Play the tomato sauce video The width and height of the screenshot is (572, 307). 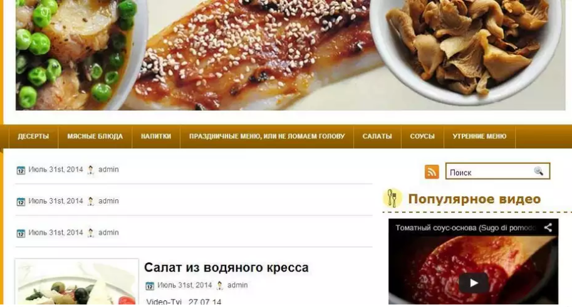(474, 283)
